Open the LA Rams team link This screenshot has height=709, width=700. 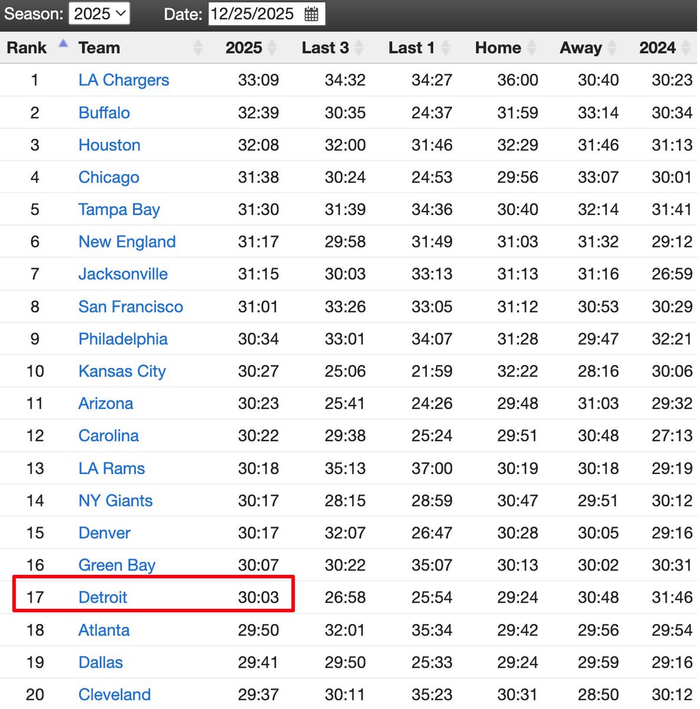tap(112, 469)
